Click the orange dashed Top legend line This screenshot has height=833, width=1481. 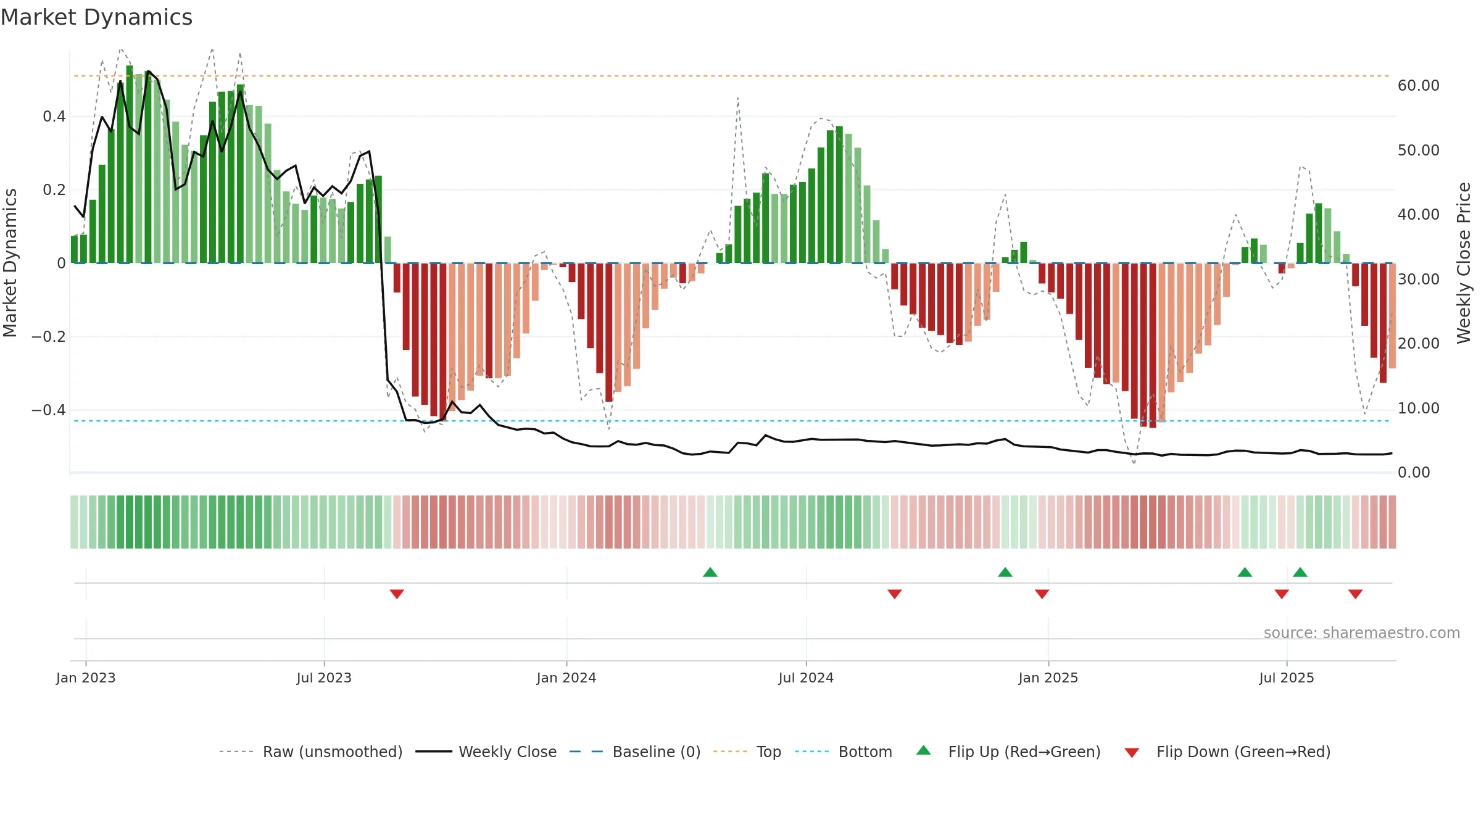730,752
